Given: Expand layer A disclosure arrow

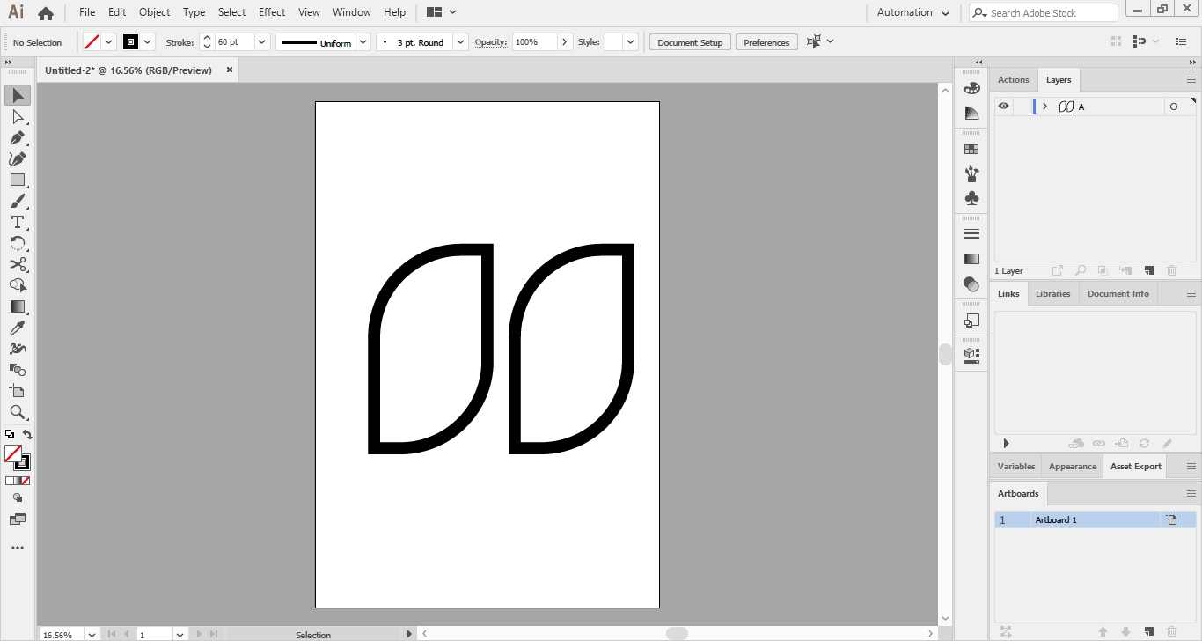Looking at the screenshot, I should (1044, 107).
